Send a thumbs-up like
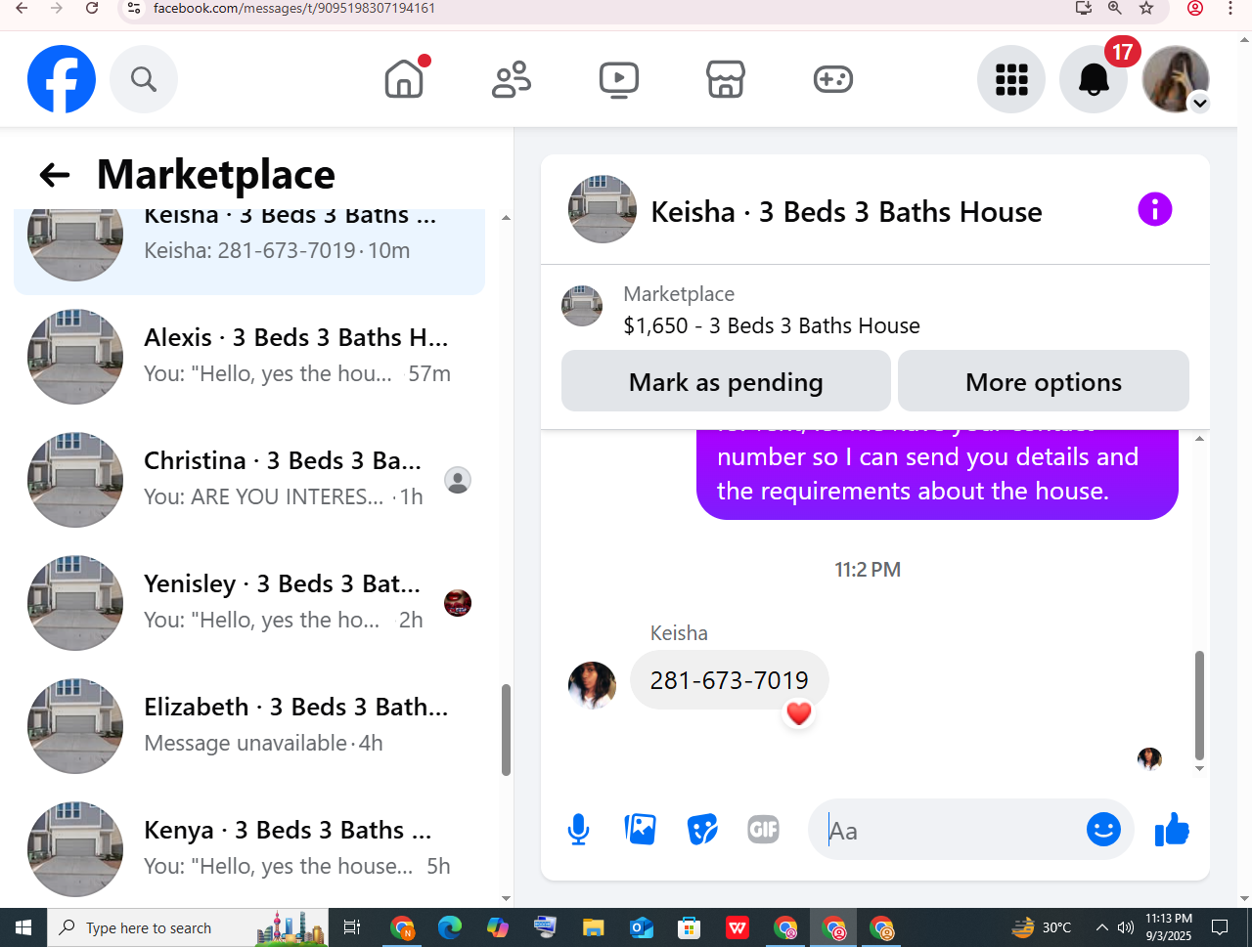 (x=1172, y=830)
